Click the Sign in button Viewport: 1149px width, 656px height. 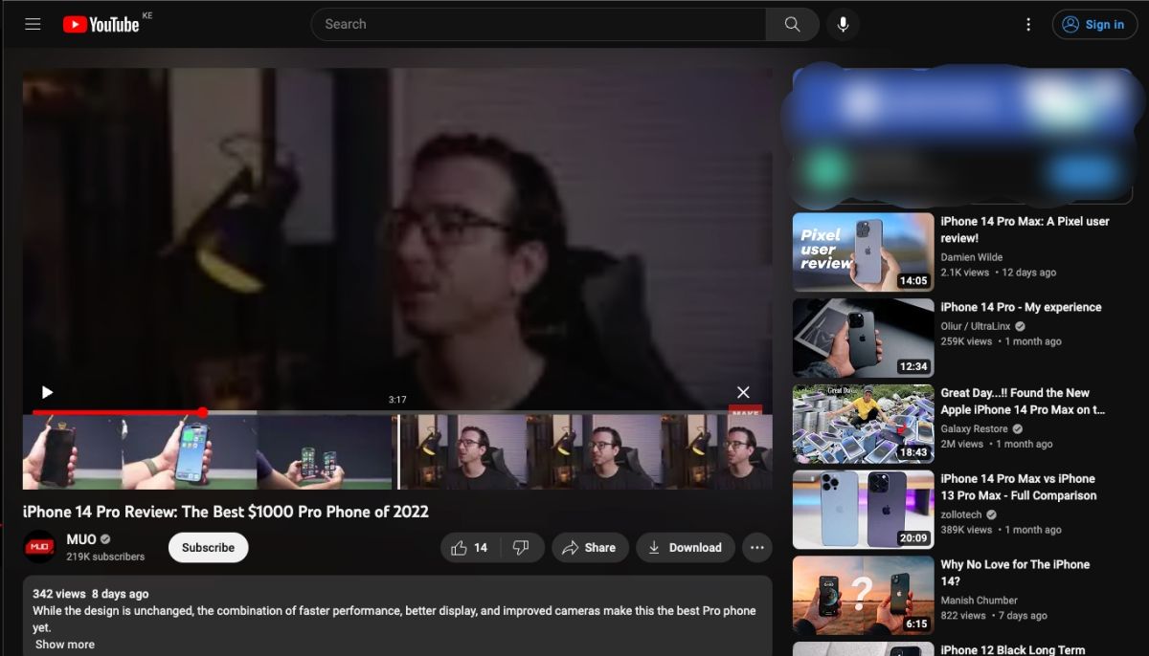pos(1094,24)
